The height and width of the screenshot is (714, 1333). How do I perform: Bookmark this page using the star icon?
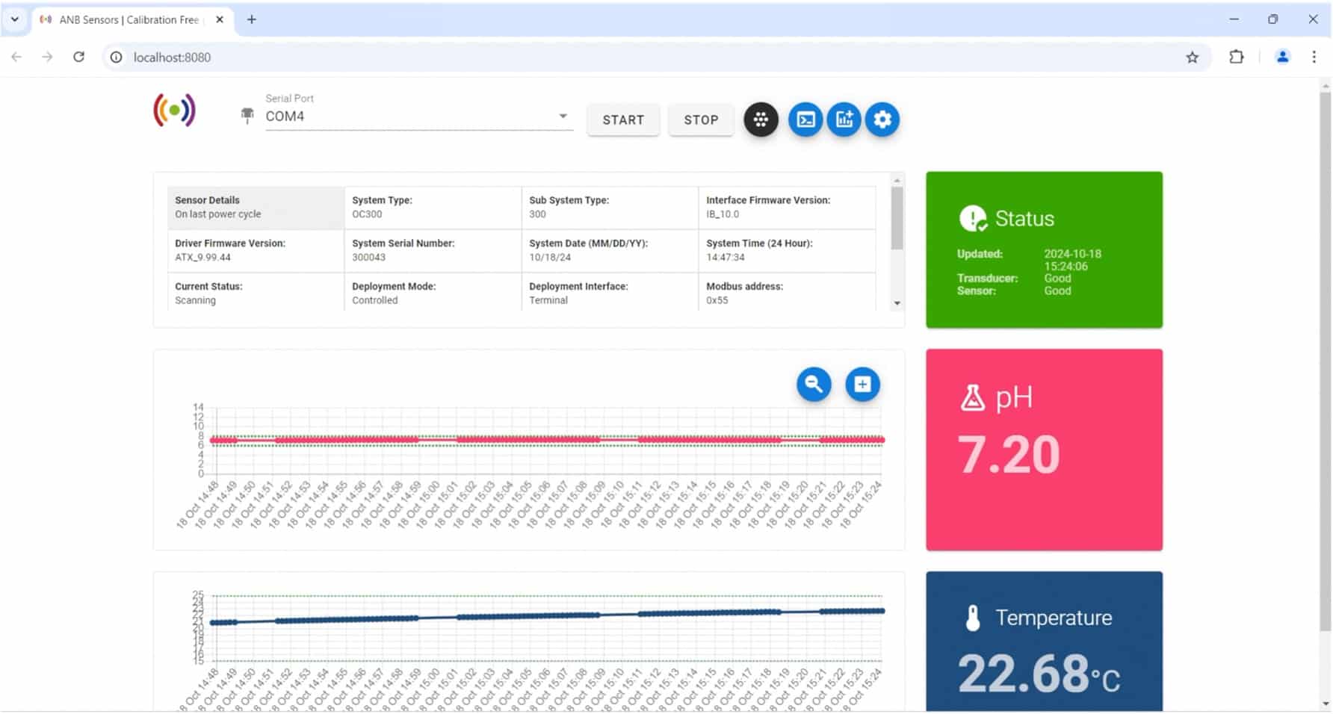[x=1193, y=57]
